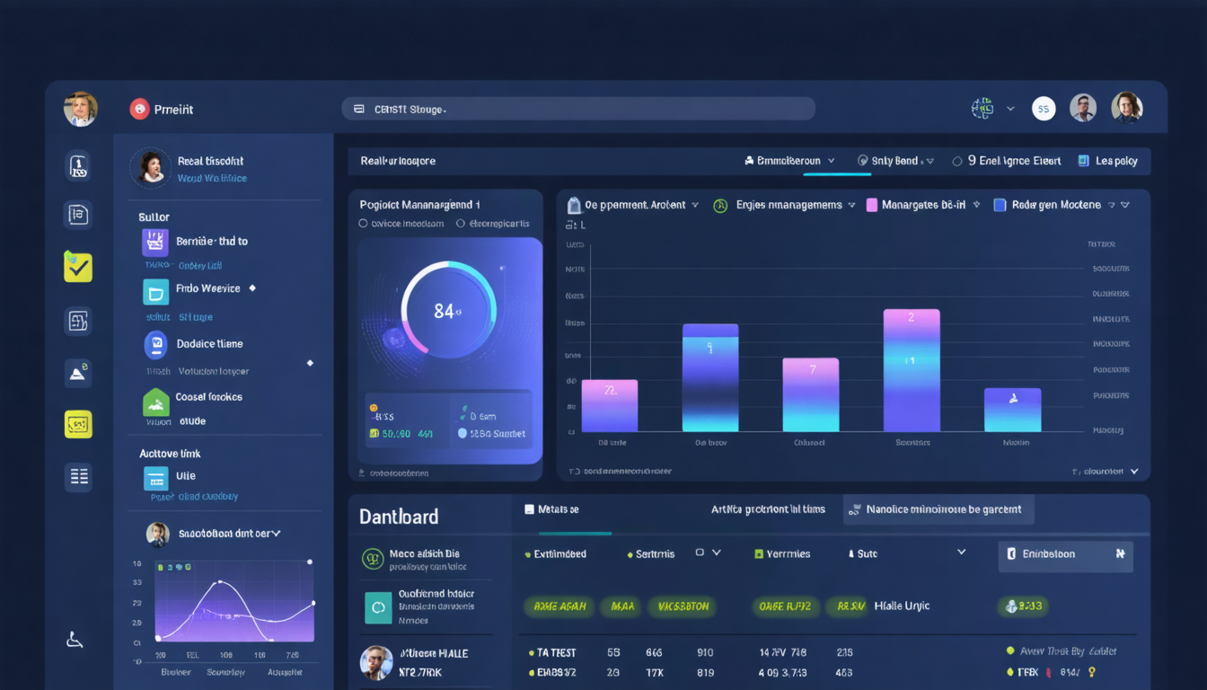Click the TA TTEST table row label

[x=556, y=653]
